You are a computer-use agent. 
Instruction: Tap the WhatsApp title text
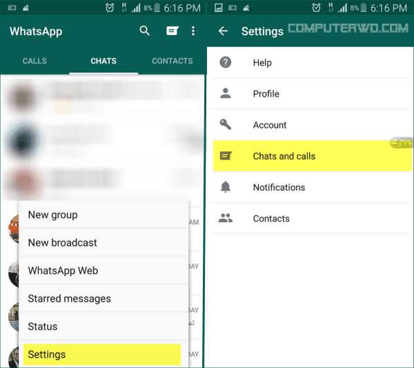pyautogui.click(x=36, y=32)
